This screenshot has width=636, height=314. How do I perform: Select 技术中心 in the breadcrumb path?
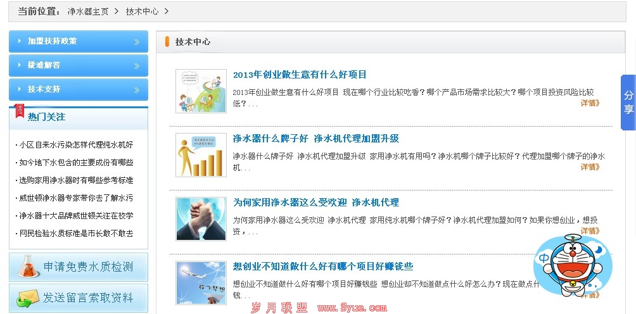(142, 11)
